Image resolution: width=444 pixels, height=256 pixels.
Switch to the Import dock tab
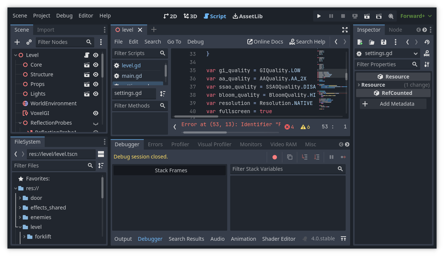click(45, 30)
